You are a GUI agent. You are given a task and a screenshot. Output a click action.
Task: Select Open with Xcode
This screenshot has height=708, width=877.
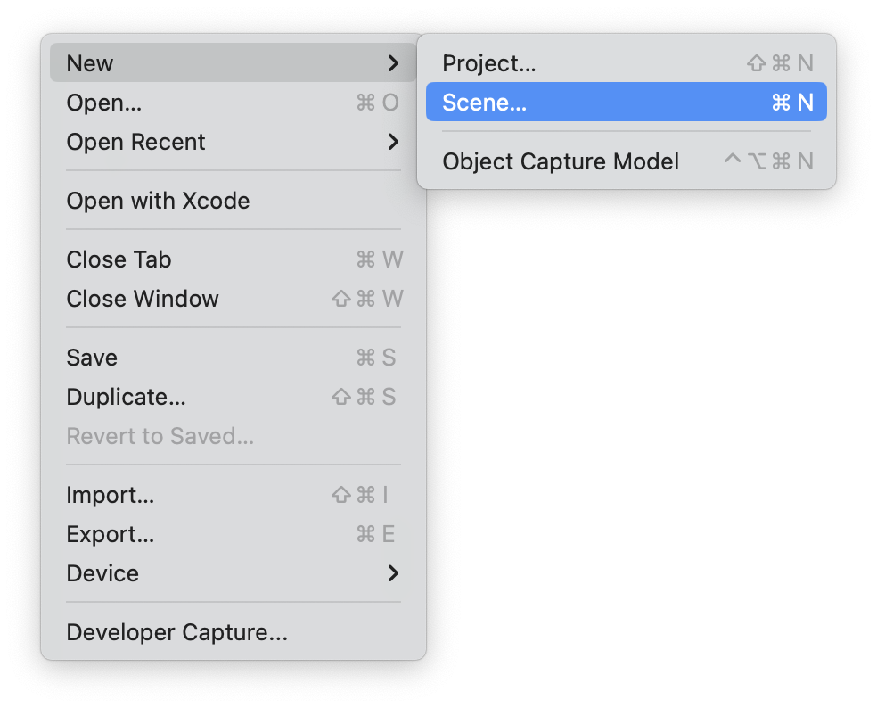158,201
